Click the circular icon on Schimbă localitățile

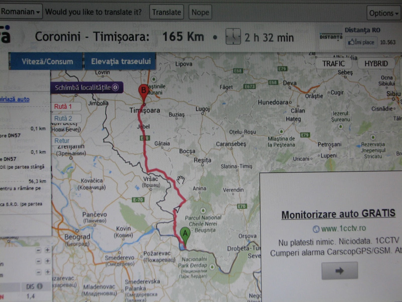[115, 88]
